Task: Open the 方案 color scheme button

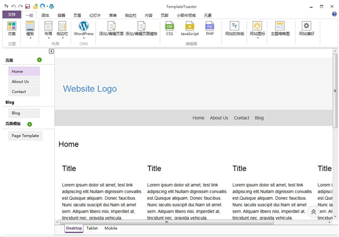Action: tap(12, 28)
